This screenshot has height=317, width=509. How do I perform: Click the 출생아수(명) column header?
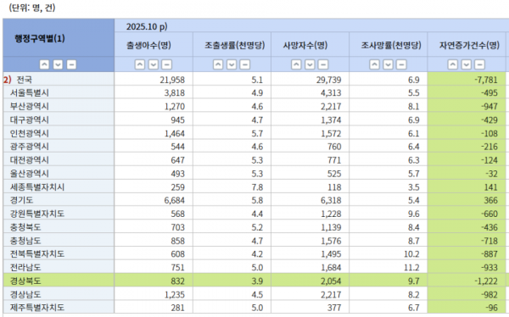[x=148, y=45]
